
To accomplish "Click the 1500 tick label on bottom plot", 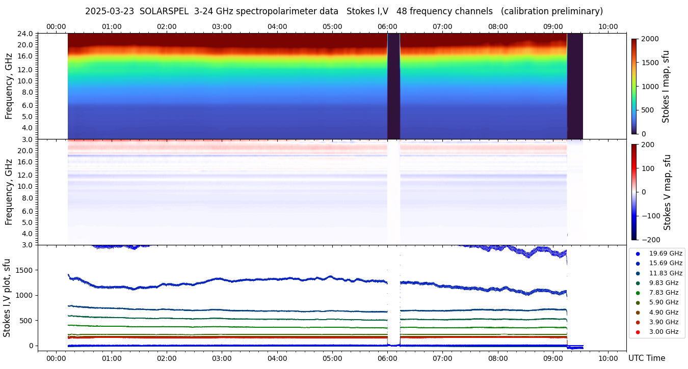I will (x=24, y=270).
